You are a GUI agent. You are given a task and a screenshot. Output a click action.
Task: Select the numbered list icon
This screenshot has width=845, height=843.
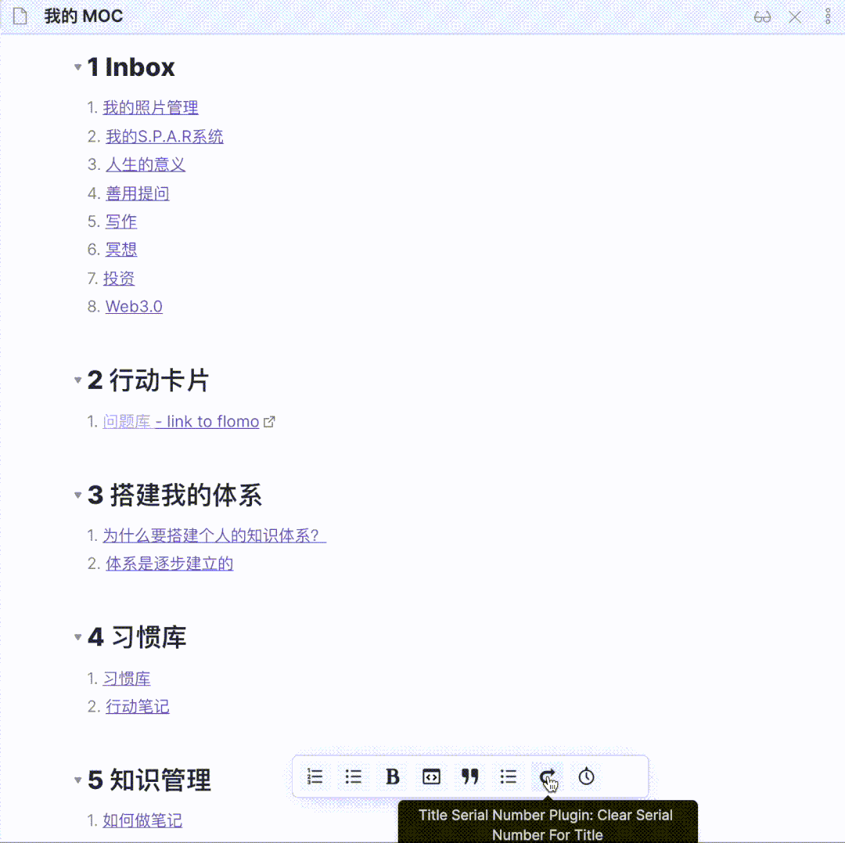[x=315, y=776]
